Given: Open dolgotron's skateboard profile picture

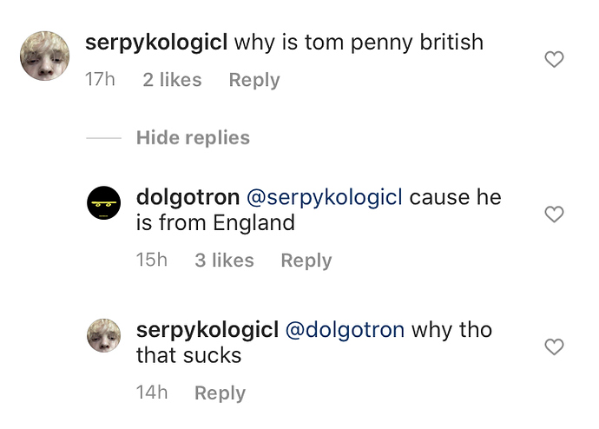Looking at the screenshot, I should point(104,202).
